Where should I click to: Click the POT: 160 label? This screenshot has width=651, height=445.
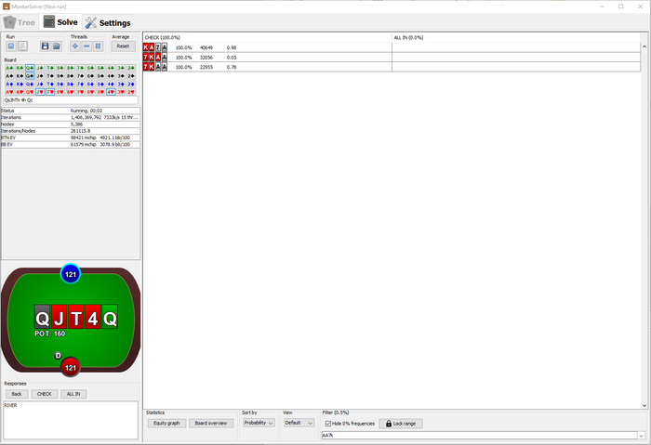50,334
